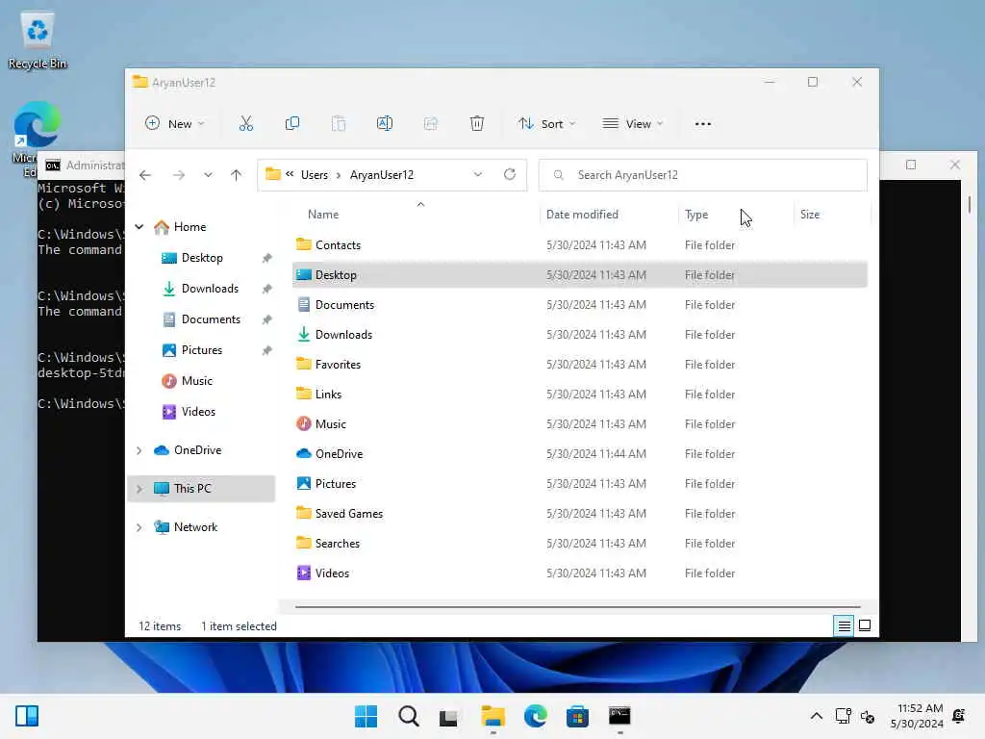This screenshot has height=739, width=985.
Task: Select Videos in navigation pane
Action: point(198,412)
